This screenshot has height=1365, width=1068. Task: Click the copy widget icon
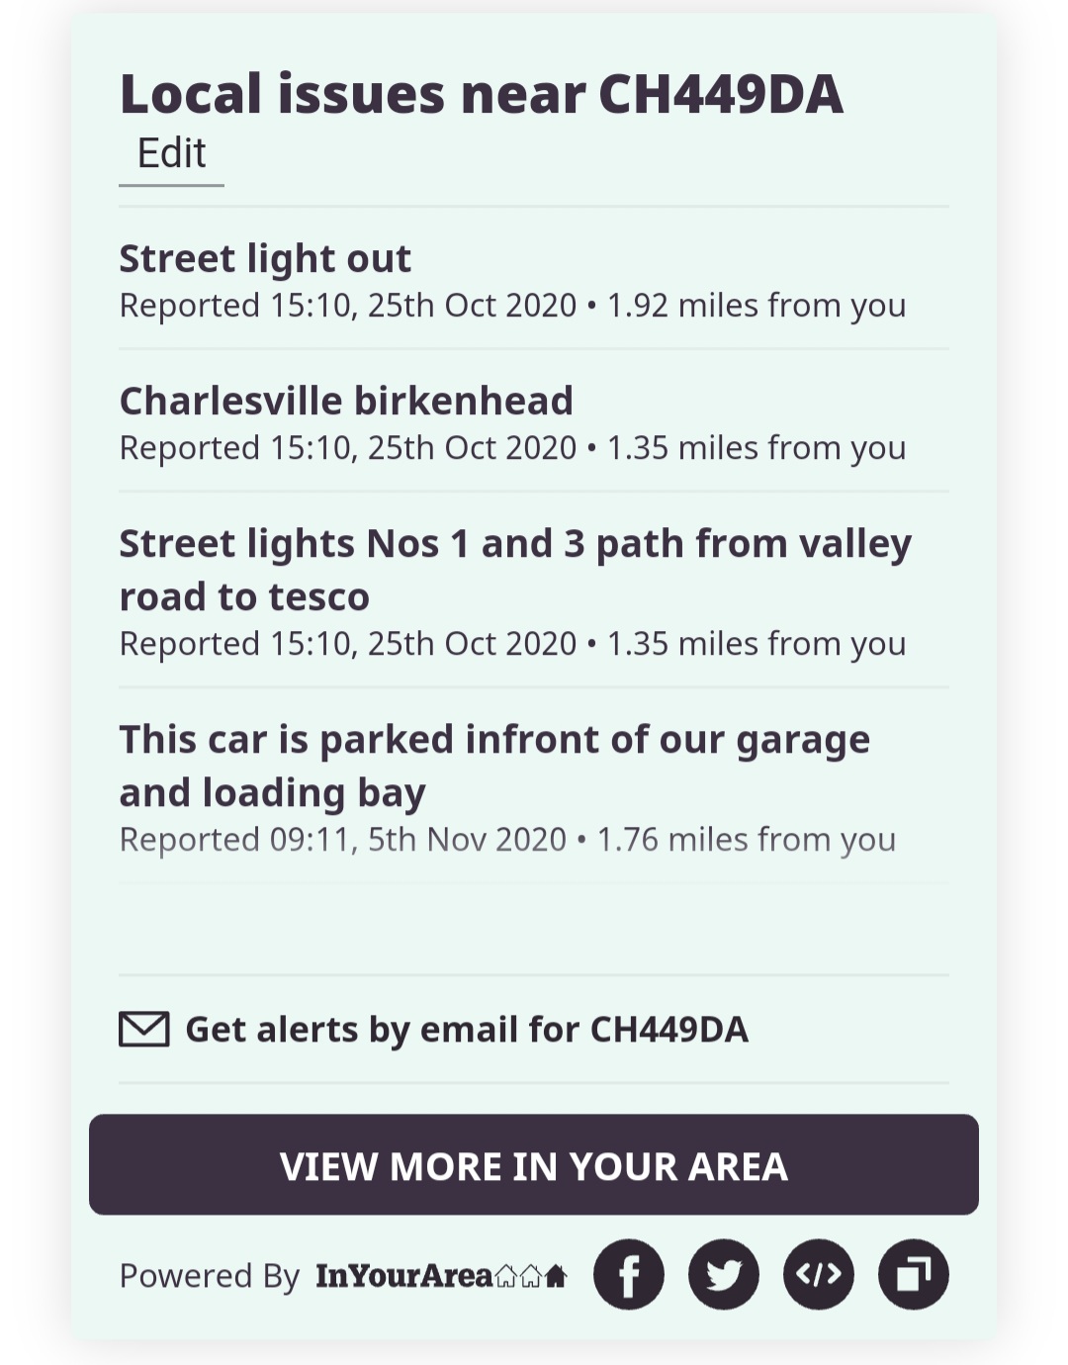(913, 1274)
